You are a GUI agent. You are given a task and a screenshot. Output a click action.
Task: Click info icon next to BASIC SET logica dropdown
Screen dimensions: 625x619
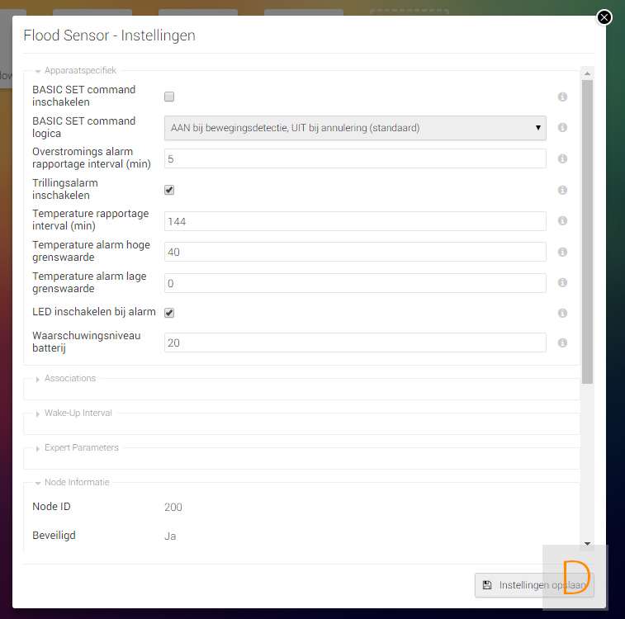562,128
